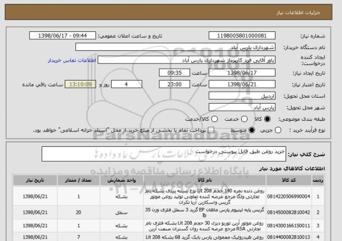Click product code 0814300166150011
This screenshot has height=241, width=342.
pyautogui.click(x=289, y=226)
